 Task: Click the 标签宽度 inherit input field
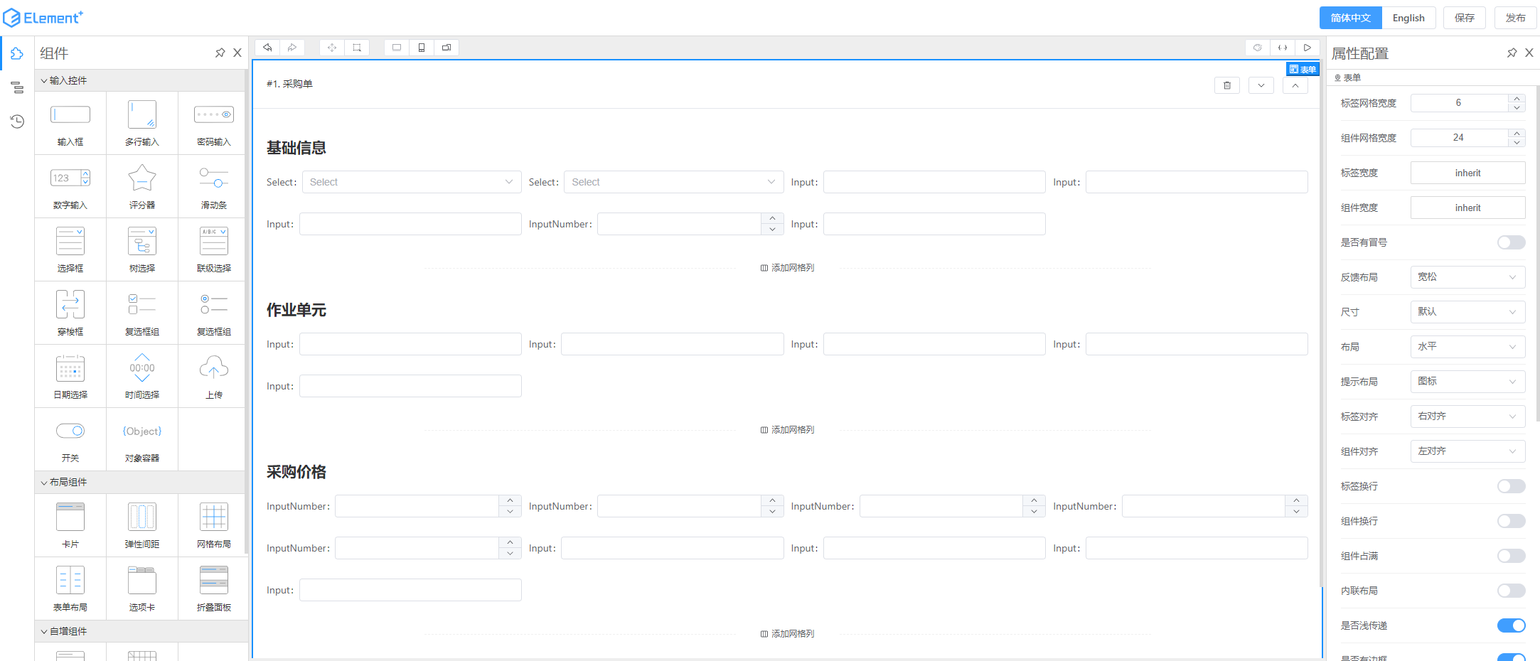pos(1468,173)
